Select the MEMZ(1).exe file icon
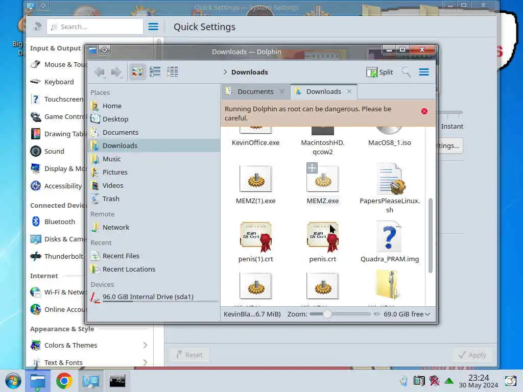 (256, 179)
